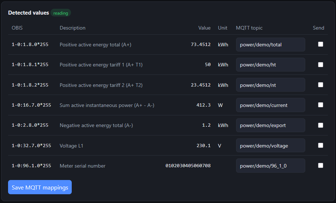Viewport: 336px width, 203px height.
Task: Tick Send for Meter serial number row
Action: pyautogui.click(x=321, y=165)
